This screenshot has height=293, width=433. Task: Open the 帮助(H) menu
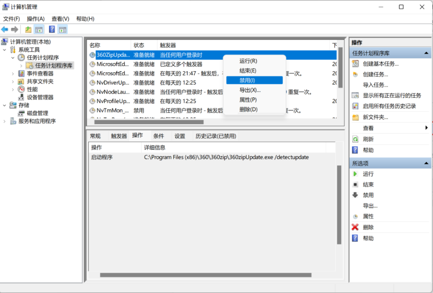click(85, 19)
